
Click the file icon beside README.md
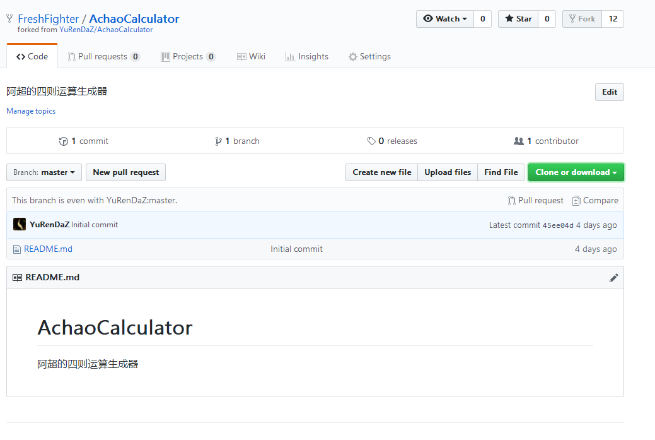pos(17,249)
